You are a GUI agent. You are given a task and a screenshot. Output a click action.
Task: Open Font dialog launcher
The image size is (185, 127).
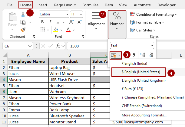click(x=83, y=37)
